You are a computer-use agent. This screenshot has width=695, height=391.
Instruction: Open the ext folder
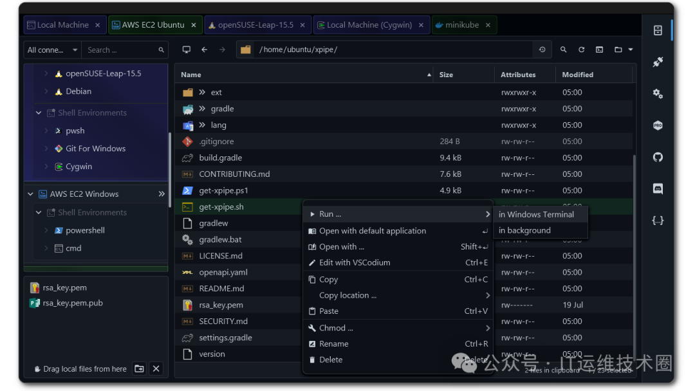[x=403, y=92]
